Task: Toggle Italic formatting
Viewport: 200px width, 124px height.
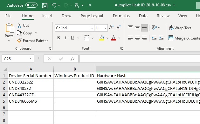Action: pyautogui.click(x=66, y=38)
